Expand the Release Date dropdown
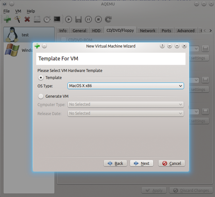215x197 pixels. 125,113
